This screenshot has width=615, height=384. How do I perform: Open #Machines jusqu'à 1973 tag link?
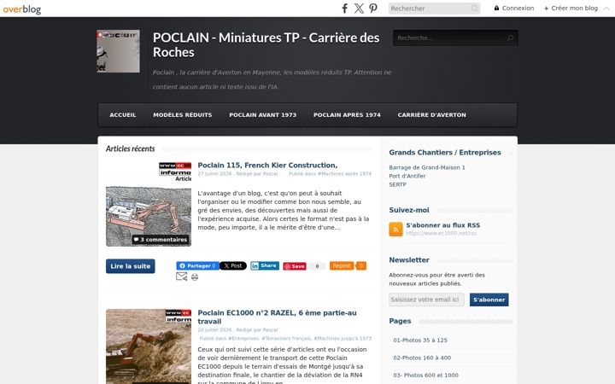point(343,338)
